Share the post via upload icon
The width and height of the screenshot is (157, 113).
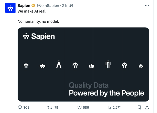147,107
